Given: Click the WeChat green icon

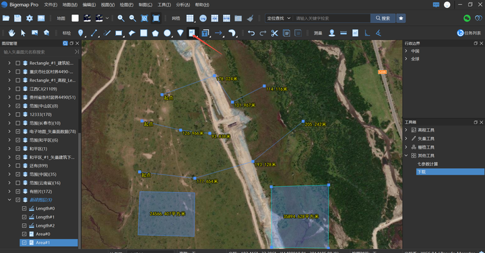Looking at the screenshot, I should pyautogui.click(x=467, y=18).
